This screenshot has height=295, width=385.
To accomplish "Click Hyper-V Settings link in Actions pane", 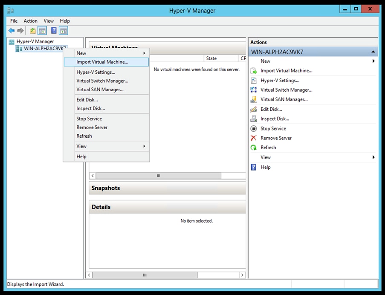I will 280,81.
